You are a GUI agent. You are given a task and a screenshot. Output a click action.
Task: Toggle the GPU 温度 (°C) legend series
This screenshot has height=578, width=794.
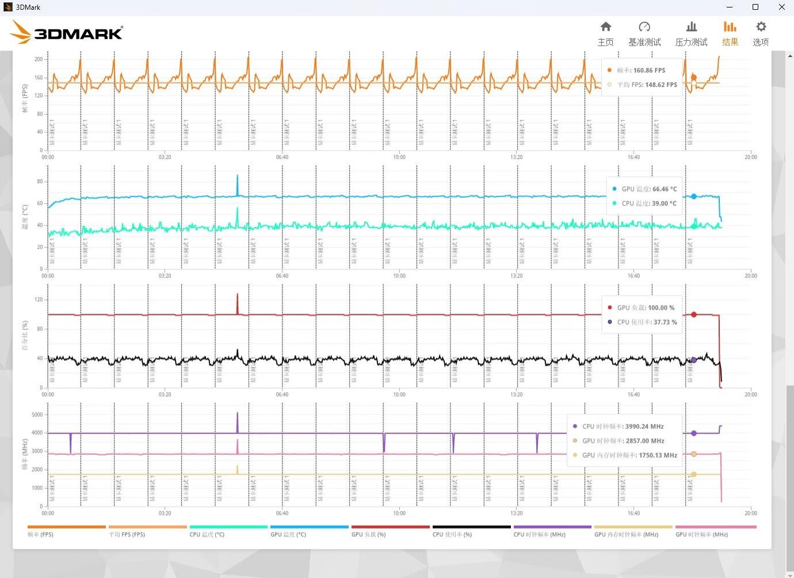tap(310, 531)
